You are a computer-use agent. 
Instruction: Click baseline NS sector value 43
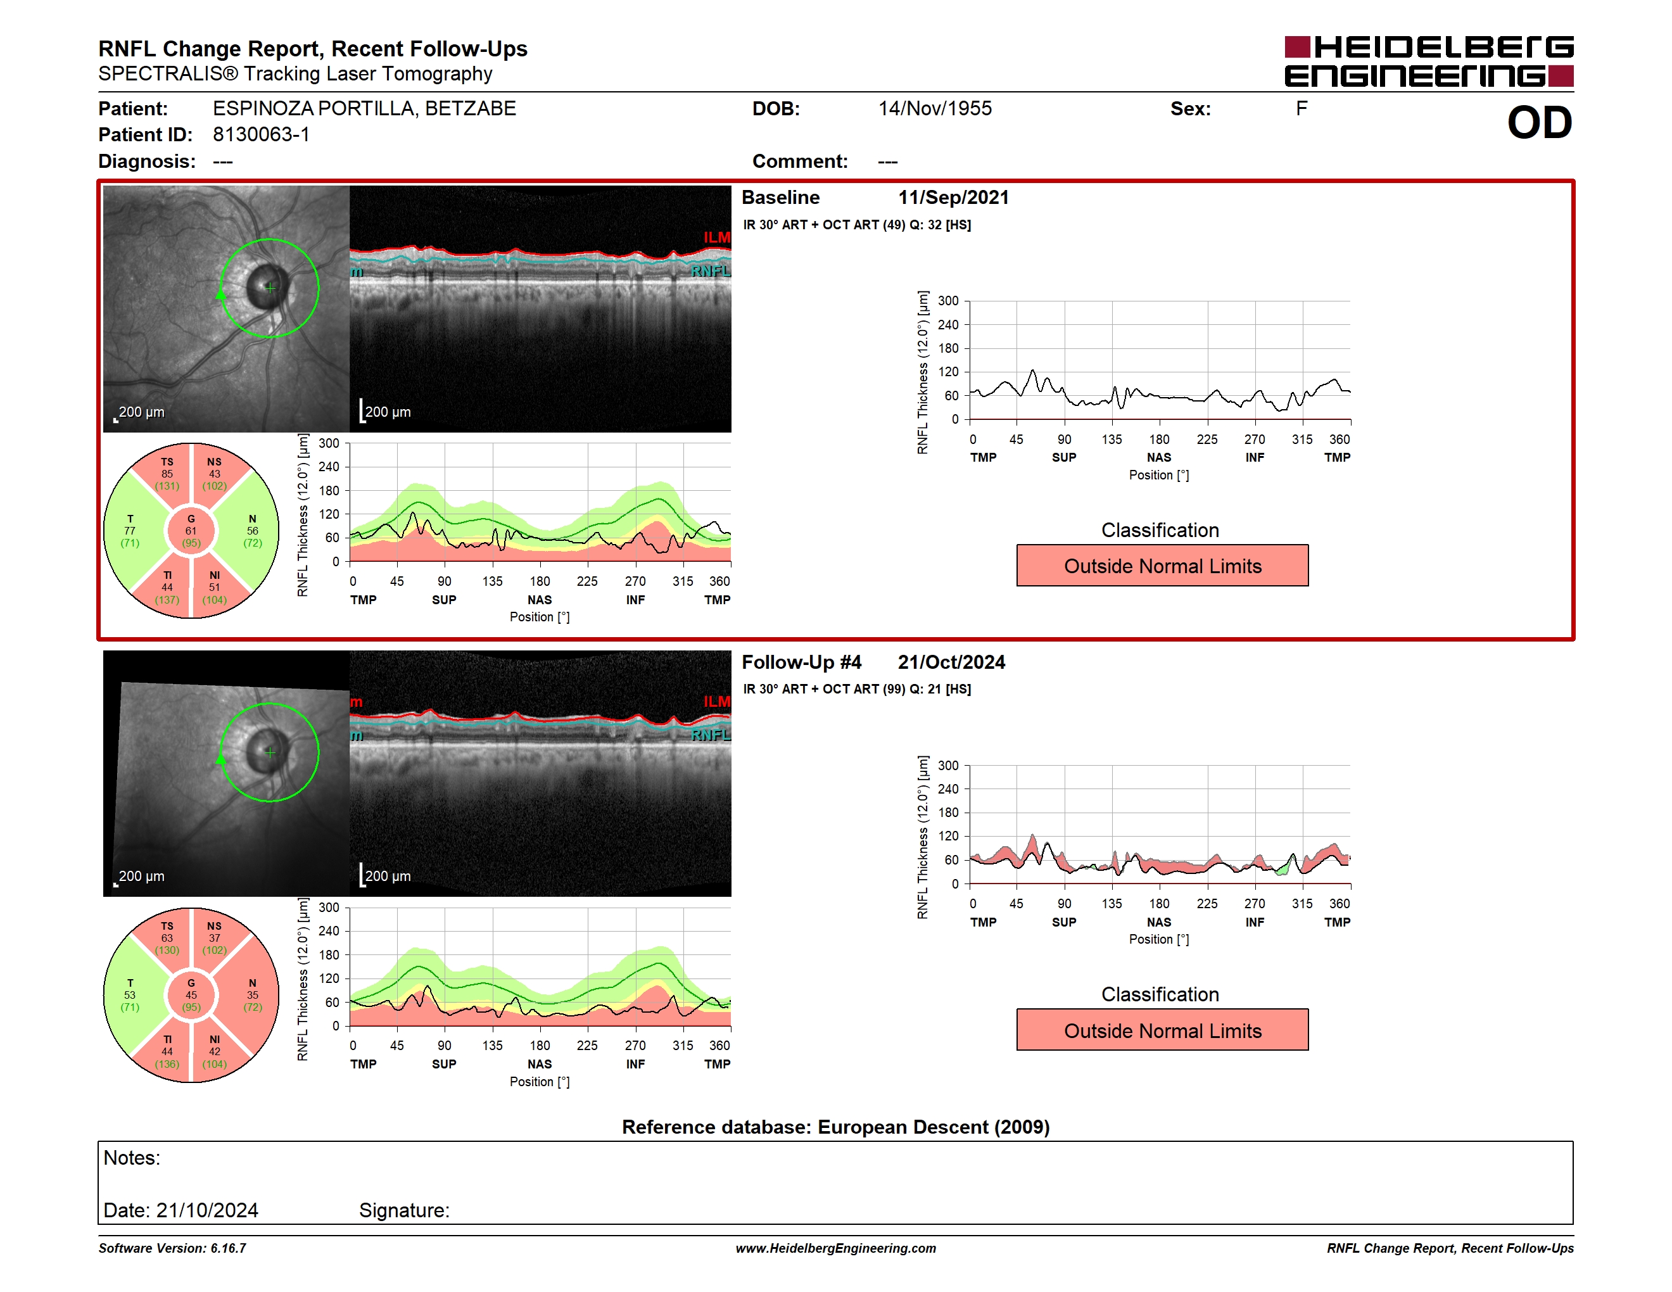click(214, 474)
